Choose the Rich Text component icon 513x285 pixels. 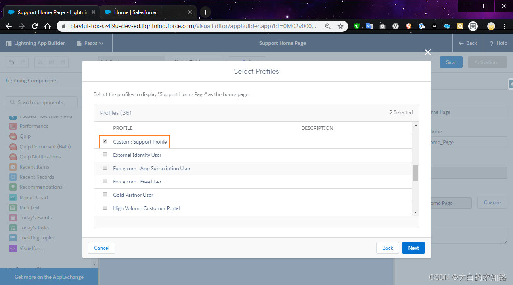(x=13, y=208)
